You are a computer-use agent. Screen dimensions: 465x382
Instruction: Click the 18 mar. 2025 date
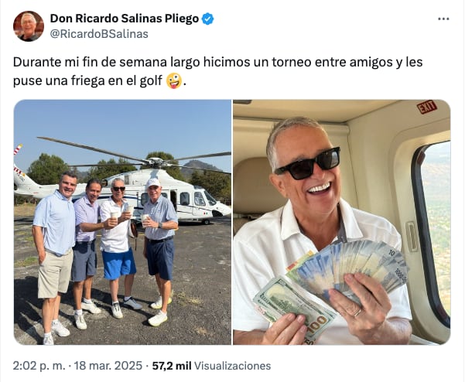coord(108,366)
